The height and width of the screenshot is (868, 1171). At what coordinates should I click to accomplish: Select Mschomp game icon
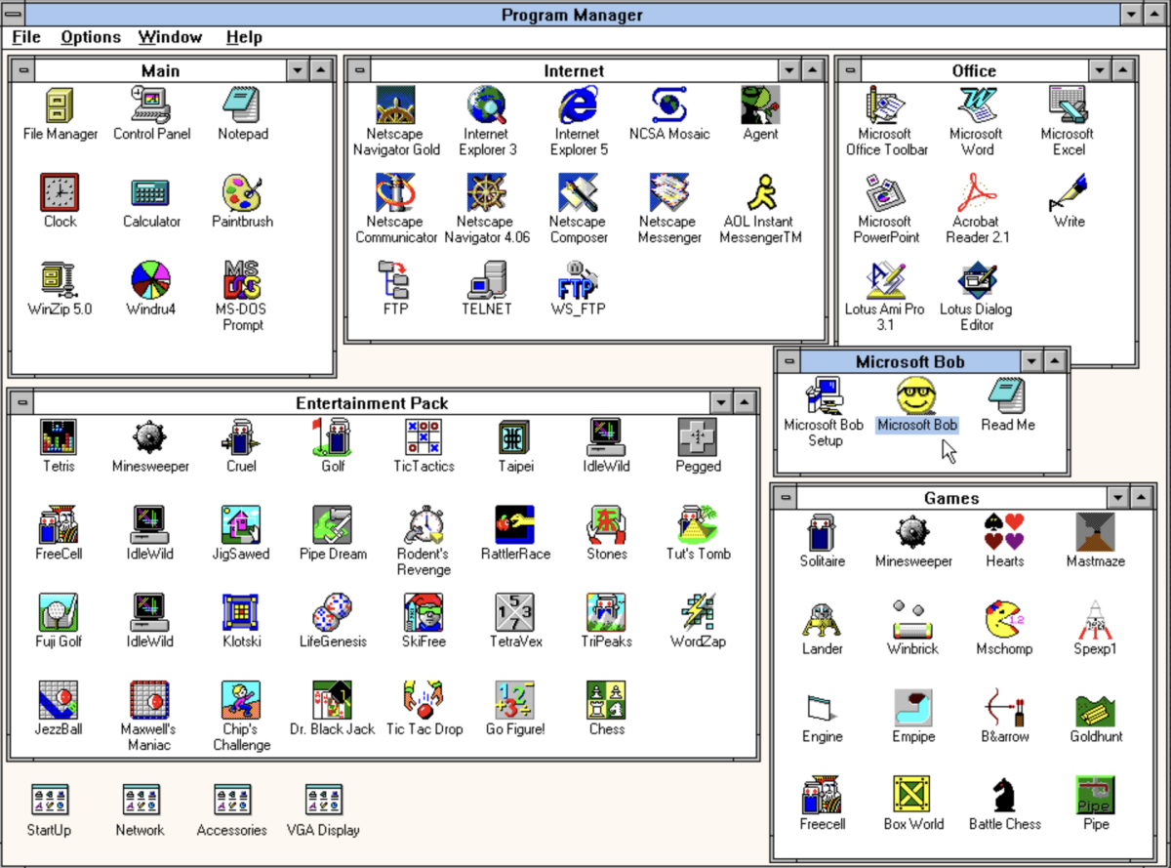(x=1004, y=621)
